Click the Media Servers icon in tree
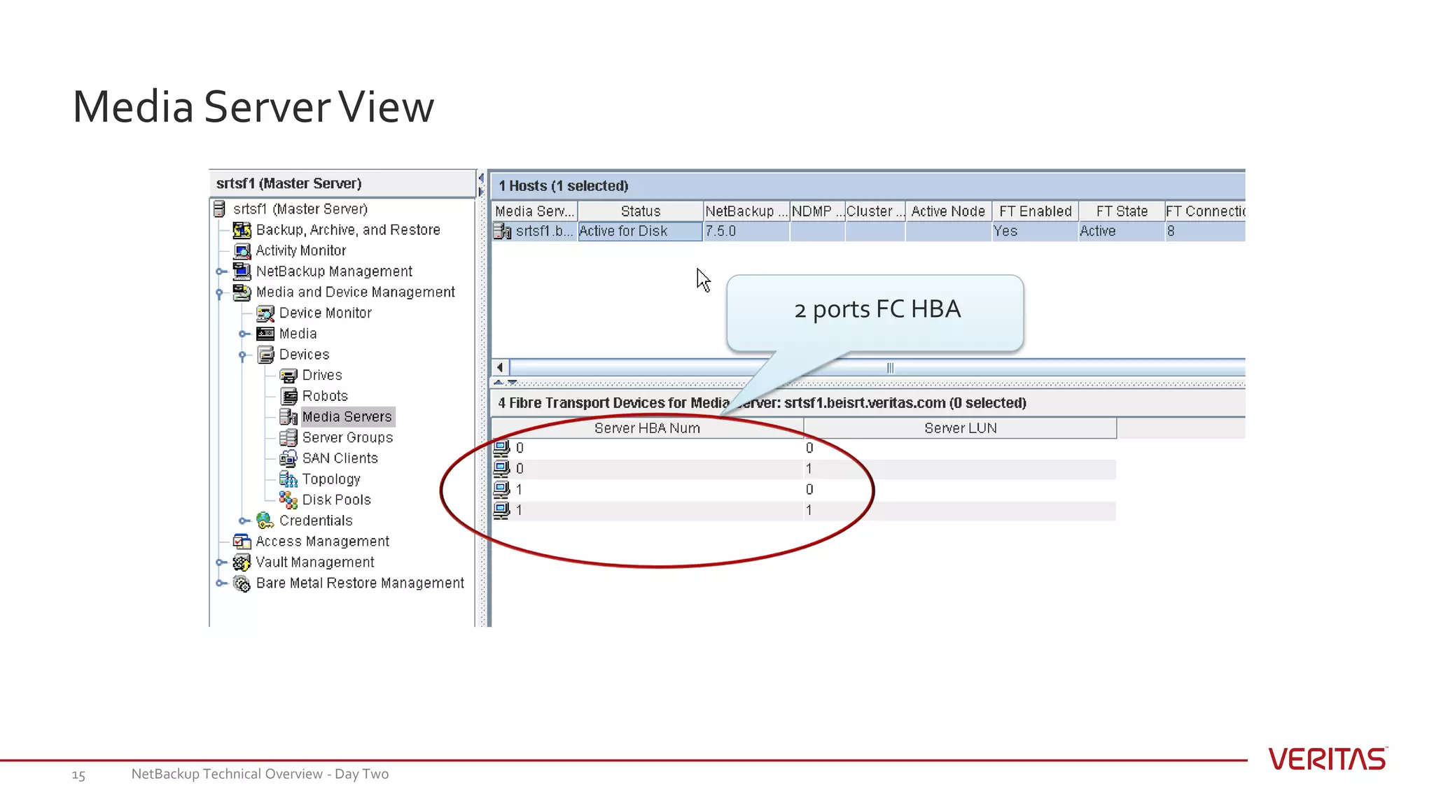Image resolution: width=1434 pixels, height=806 pixels. pyautogui.click(x=288, y=417)
